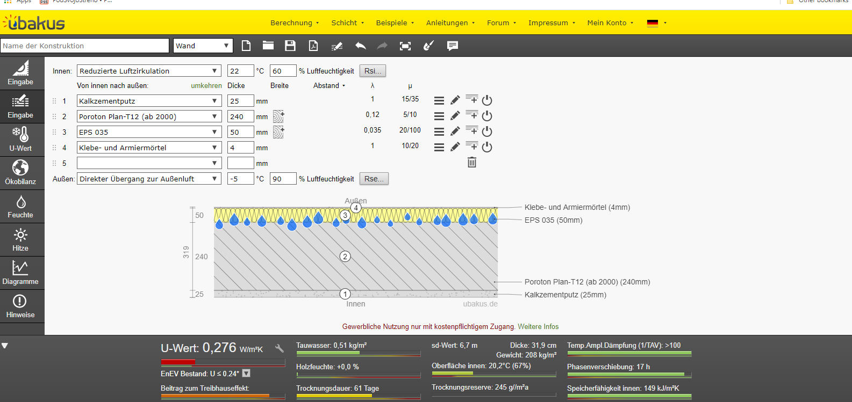Image resolution: width=852 pixels, height=402 pixels.
Task: Open the Berechnung menu
Action: (x=294, y=23)
